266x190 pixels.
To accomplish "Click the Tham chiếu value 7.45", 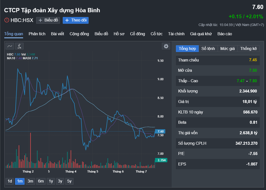I will [x=253, y=60].
